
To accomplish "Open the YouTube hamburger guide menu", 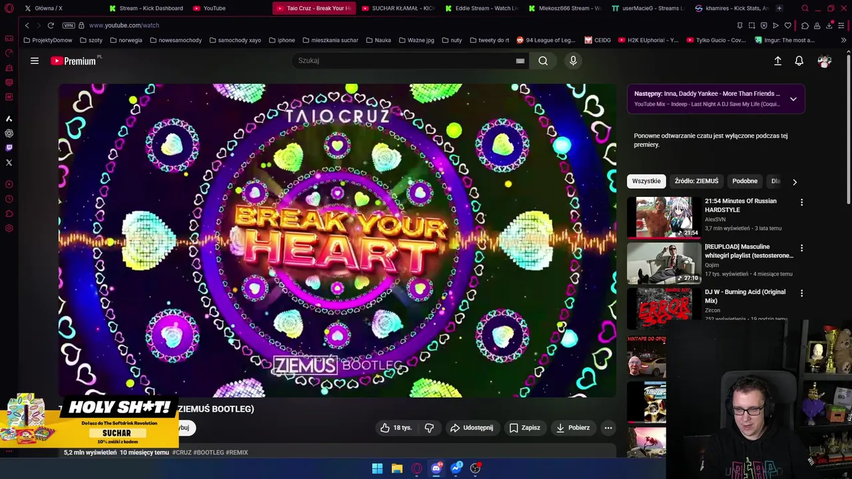I will click(35, 61).
